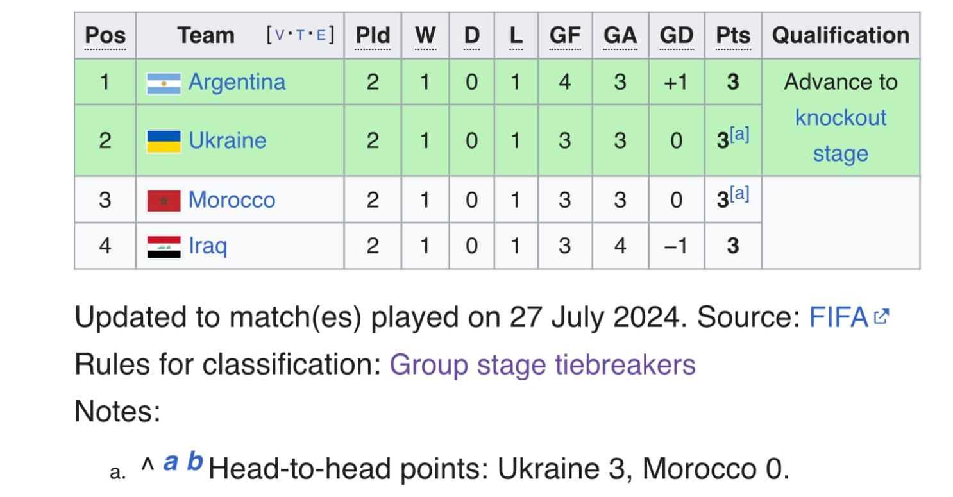Click the external link icon after FIFA
The image size is (953, 497).
[x=882, y=316]
